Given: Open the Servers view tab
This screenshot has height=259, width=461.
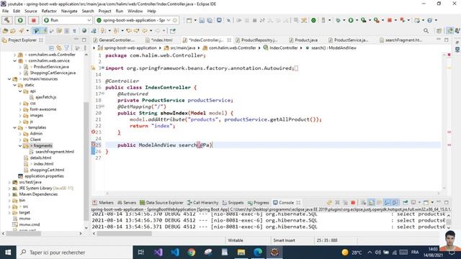Looking at the screenshot, I should tap(127, 203).
